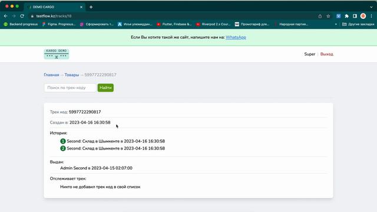The width and height of the screenshot is (377, 212).
Task: Click the Отслеживает трек label
Action: pos(68,178)
